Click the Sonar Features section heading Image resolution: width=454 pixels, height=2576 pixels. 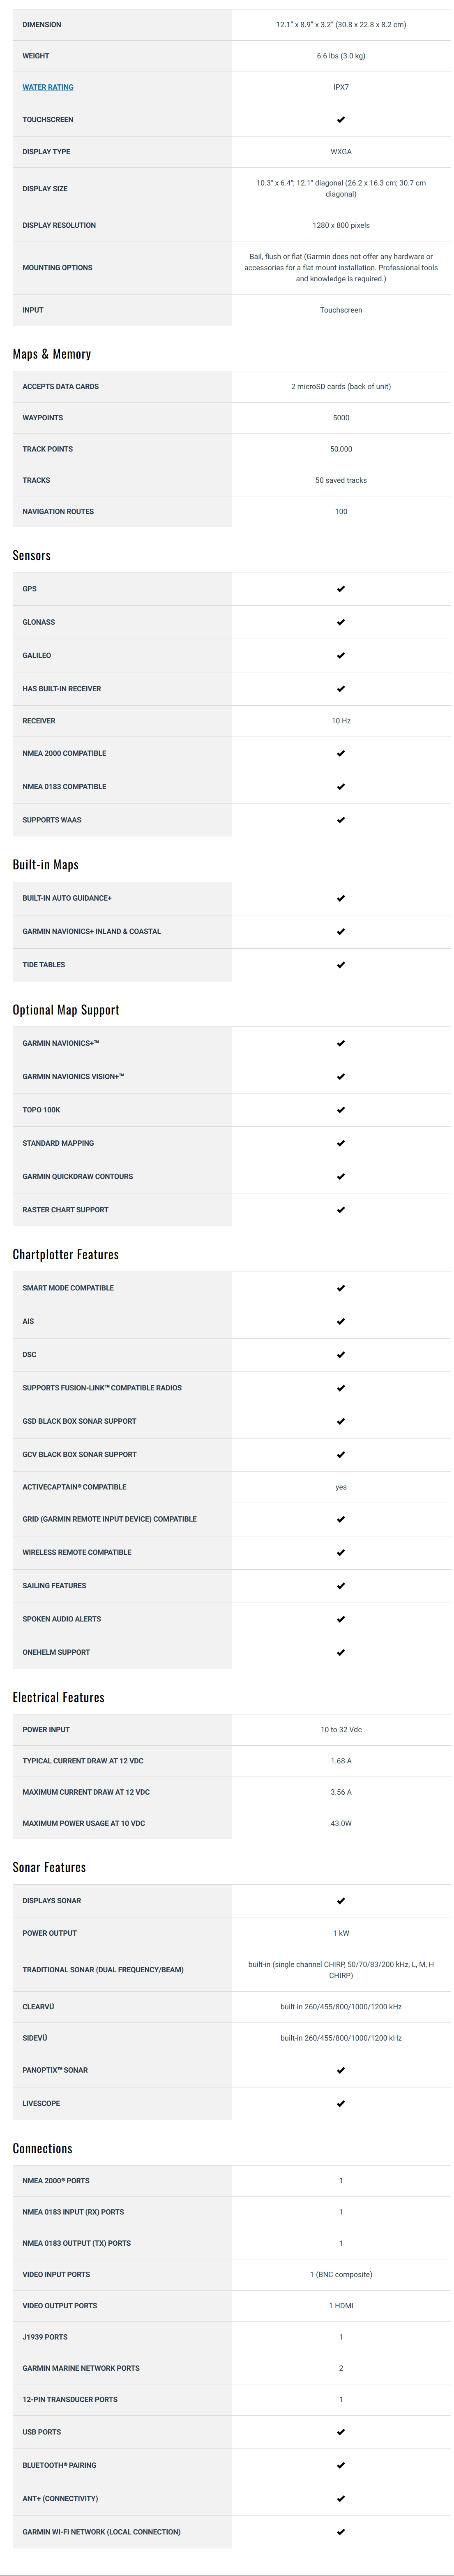[49, 1867]
